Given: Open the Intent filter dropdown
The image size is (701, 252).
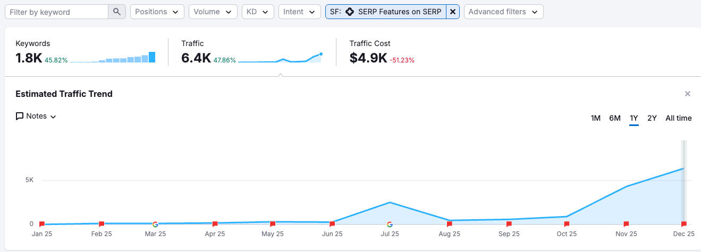Looking at the screenshot, I should (299, 12).
